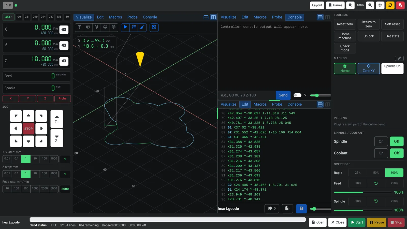Select the first cube view preset icon

click(80, 27)
